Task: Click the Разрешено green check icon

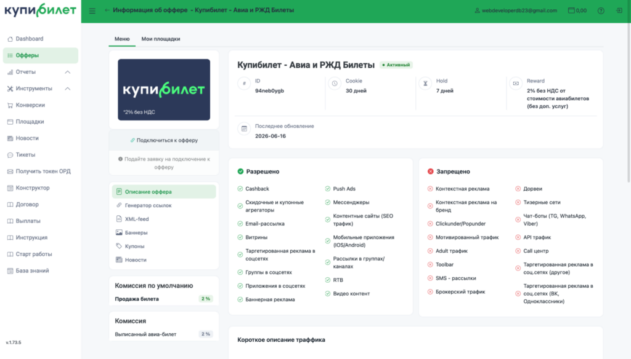Action: pyautogui.click(x=240, y=172)
